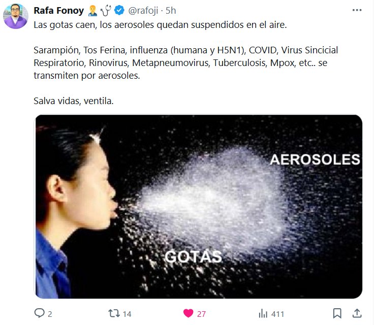This screenshot has width=375, height=325.
Task: Click the Rafa Fonoy display name
Action: point(59,11)
